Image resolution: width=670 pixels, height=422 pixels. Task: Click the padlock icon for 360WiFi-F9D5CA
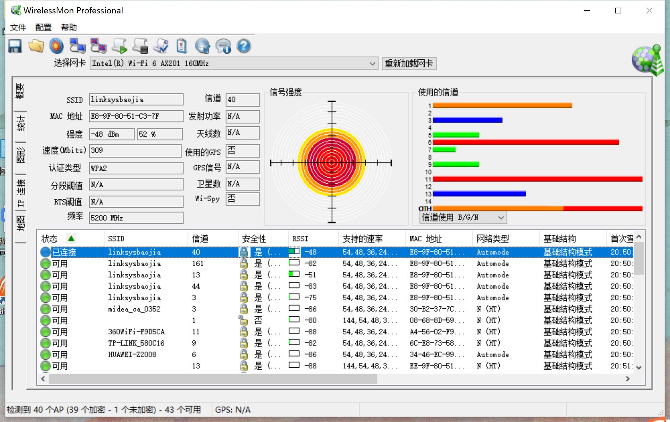pyautogui.click(x=243, y=332)
